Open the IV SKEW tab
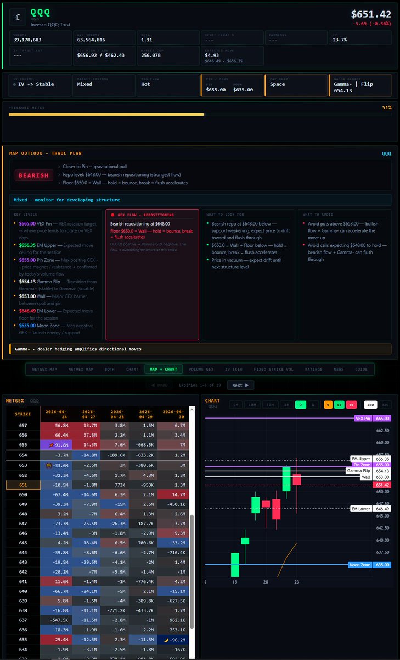This screenshot has height=660, width=400. pyautogui.click(x=233, y=369)
